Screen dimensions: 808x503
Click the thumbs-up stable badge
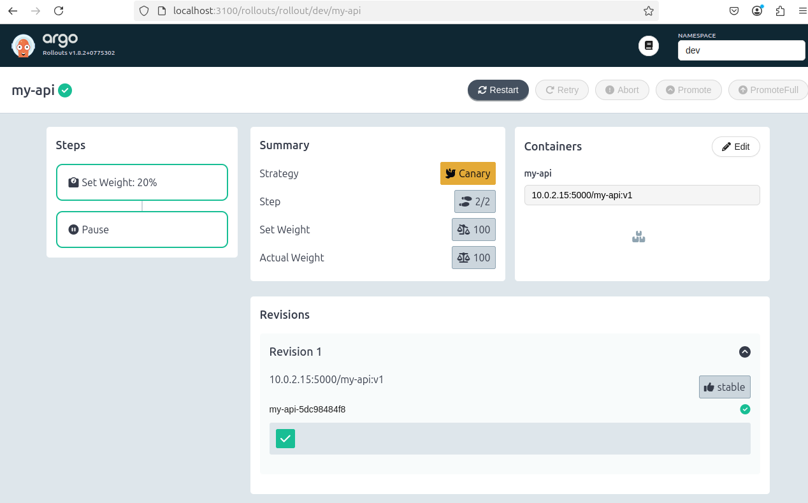(725, 387)
